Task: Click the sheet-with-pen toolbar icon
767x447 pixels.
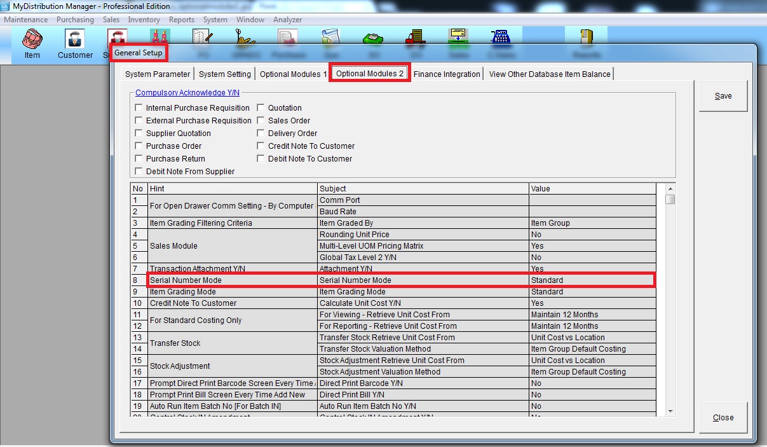Action: 201,37
